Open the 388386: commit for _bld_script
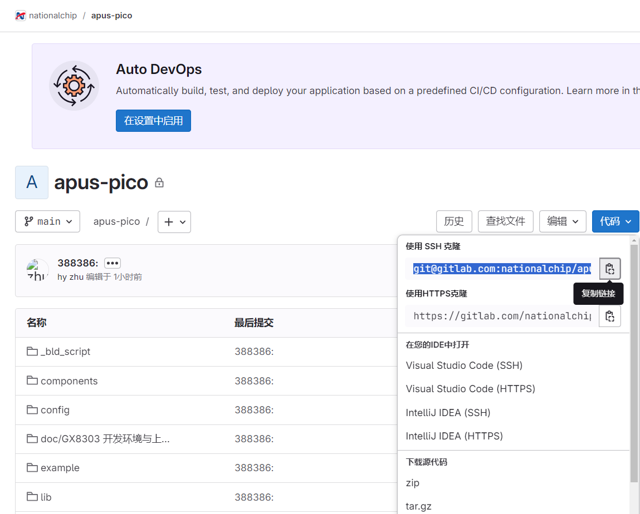 pos(254,352)
